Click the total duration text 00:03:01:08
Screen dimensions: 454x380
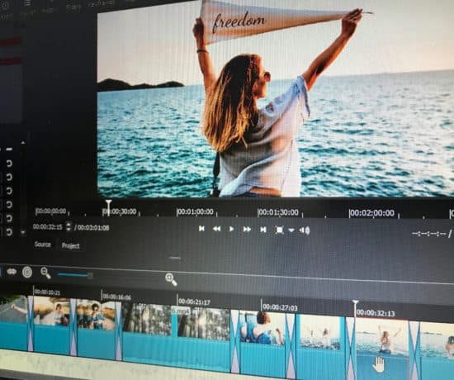tap(93, 228)
